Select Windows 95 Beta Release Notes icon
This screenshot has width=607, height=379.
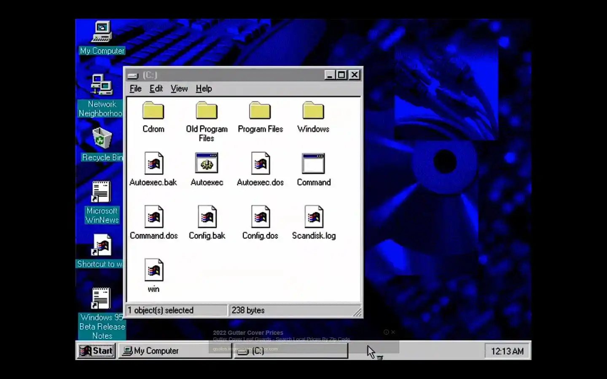(101, 299)
